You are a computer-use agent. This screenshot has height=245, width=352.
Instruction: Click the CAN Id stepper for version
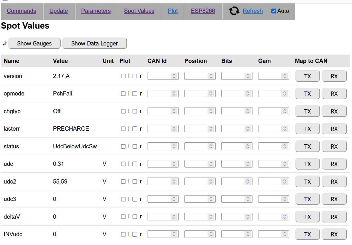pos(174,76)
